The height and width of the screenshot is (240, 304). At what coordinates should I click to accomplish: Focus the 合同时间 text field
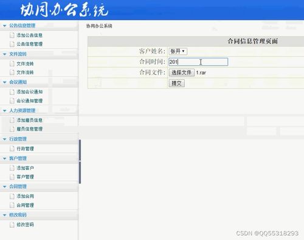coord(198,62)
